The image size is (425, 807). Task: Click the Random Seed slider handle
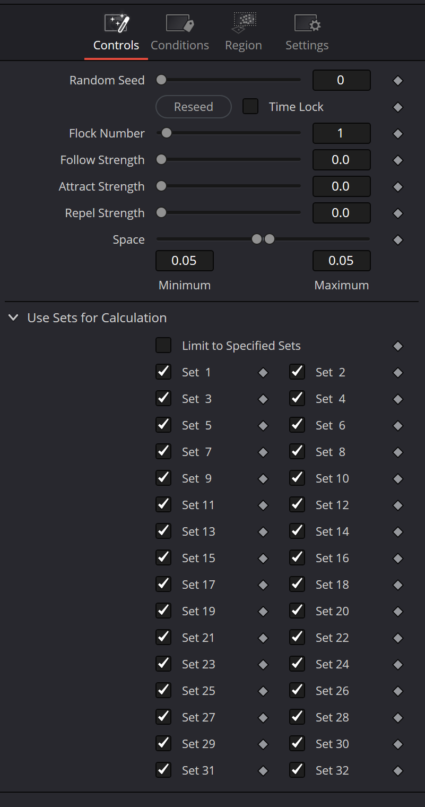coord(161,80)
